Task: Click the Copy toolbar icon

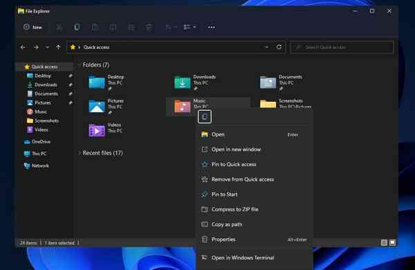Action: coord(77,27)
